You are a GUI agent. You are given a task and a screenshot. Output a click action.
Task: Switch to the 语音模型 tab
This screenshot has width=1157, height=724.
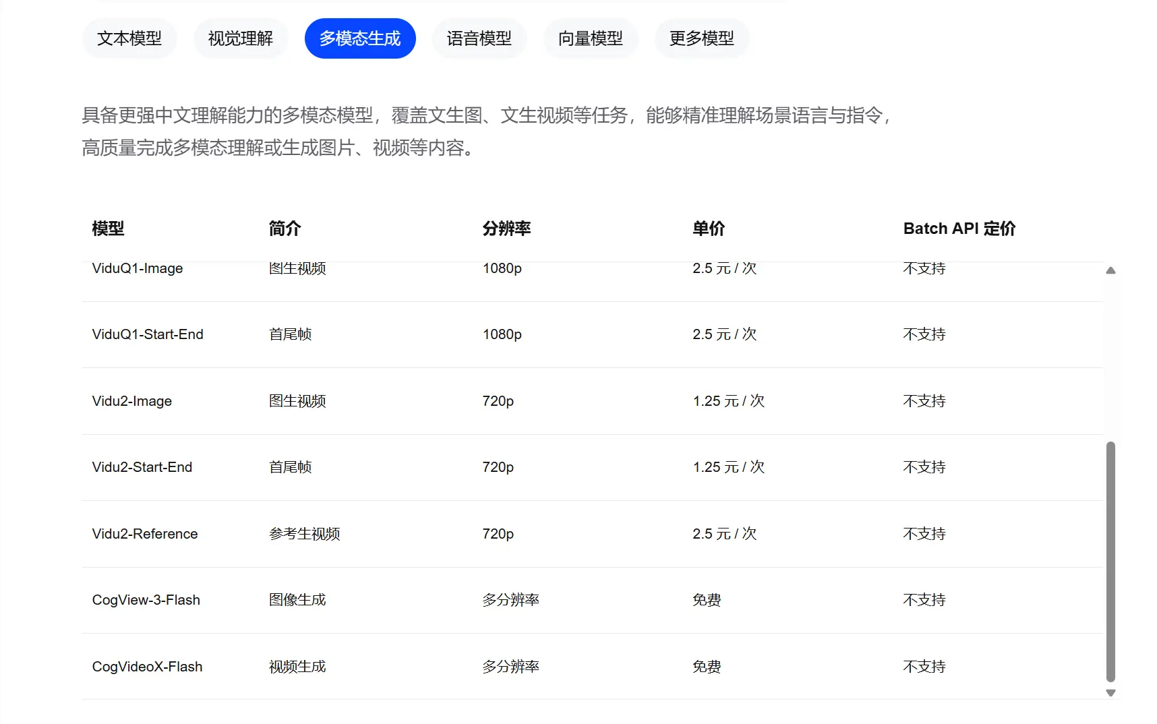(x=479, y=38)
